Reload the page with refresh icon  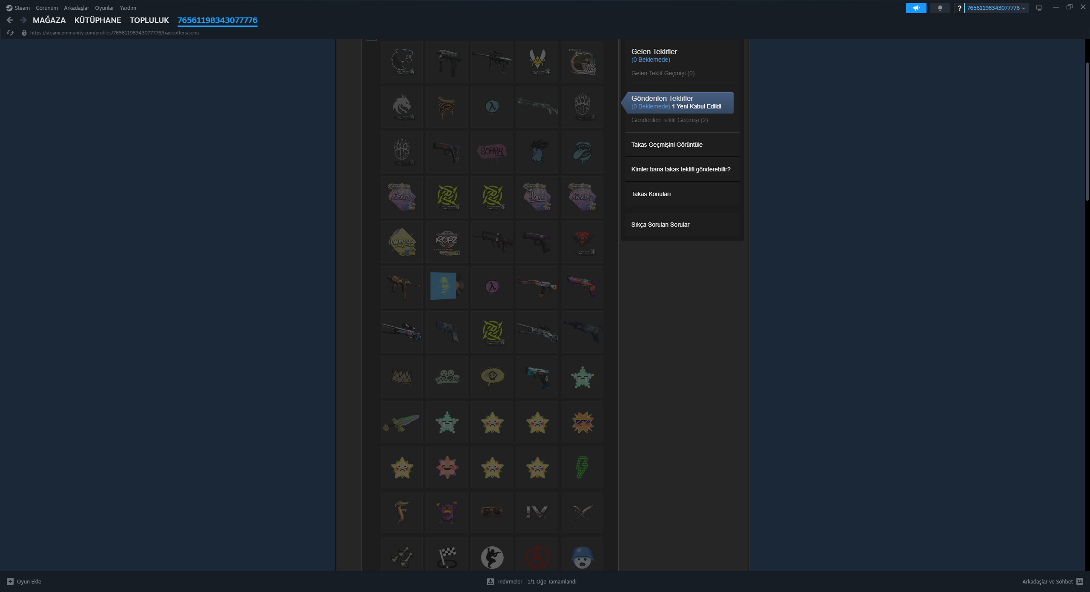[x=10, y=33]
